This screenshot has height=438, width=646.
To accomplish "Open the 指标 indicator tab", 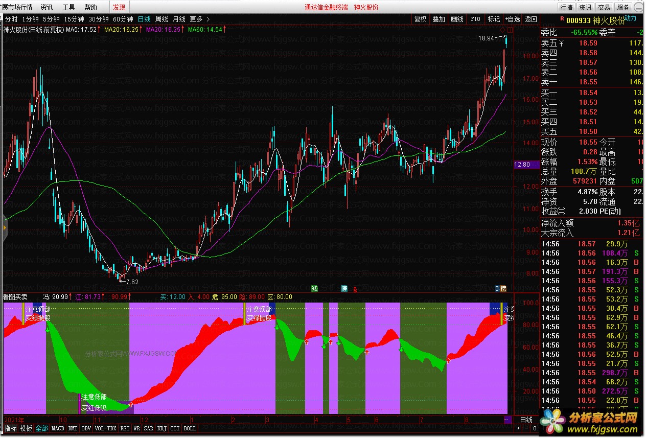I will click(10, 428).
